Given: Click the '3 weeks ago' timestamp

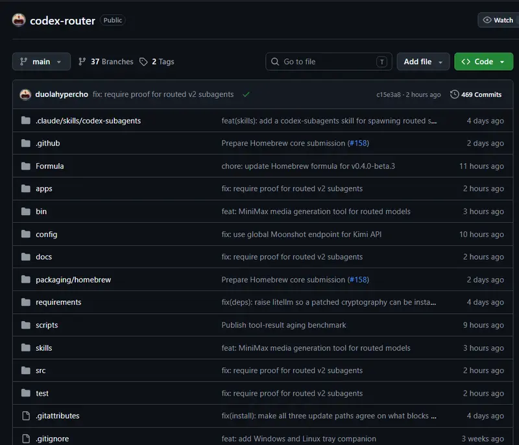Looking at the screenshot, I should tap(483, 439).
